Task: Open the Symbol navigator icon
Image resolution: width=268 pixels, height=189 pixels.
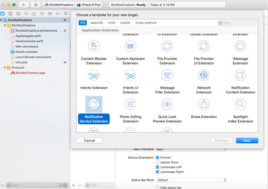Action: pos(18,14)
